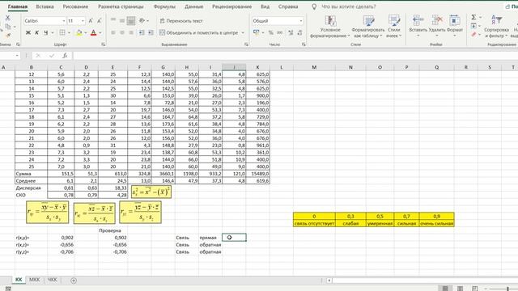Screen dimensions: 518x291
Task: Click the decrease decimal places icon
Action: click(x=299, y=32)
